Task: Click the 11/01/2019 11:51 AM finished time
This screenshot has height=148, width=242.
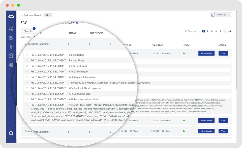Action: click(161, 53)
